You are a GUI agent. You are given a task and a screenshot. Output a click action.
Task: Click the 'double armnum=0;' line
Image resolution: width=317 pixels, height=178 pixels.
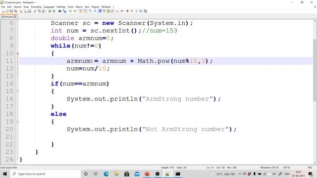point(82,39)
